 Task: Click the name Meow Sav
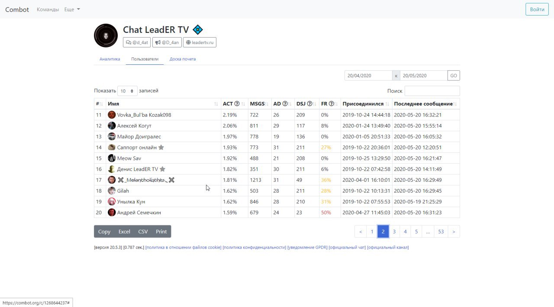[x=129, y=158]
